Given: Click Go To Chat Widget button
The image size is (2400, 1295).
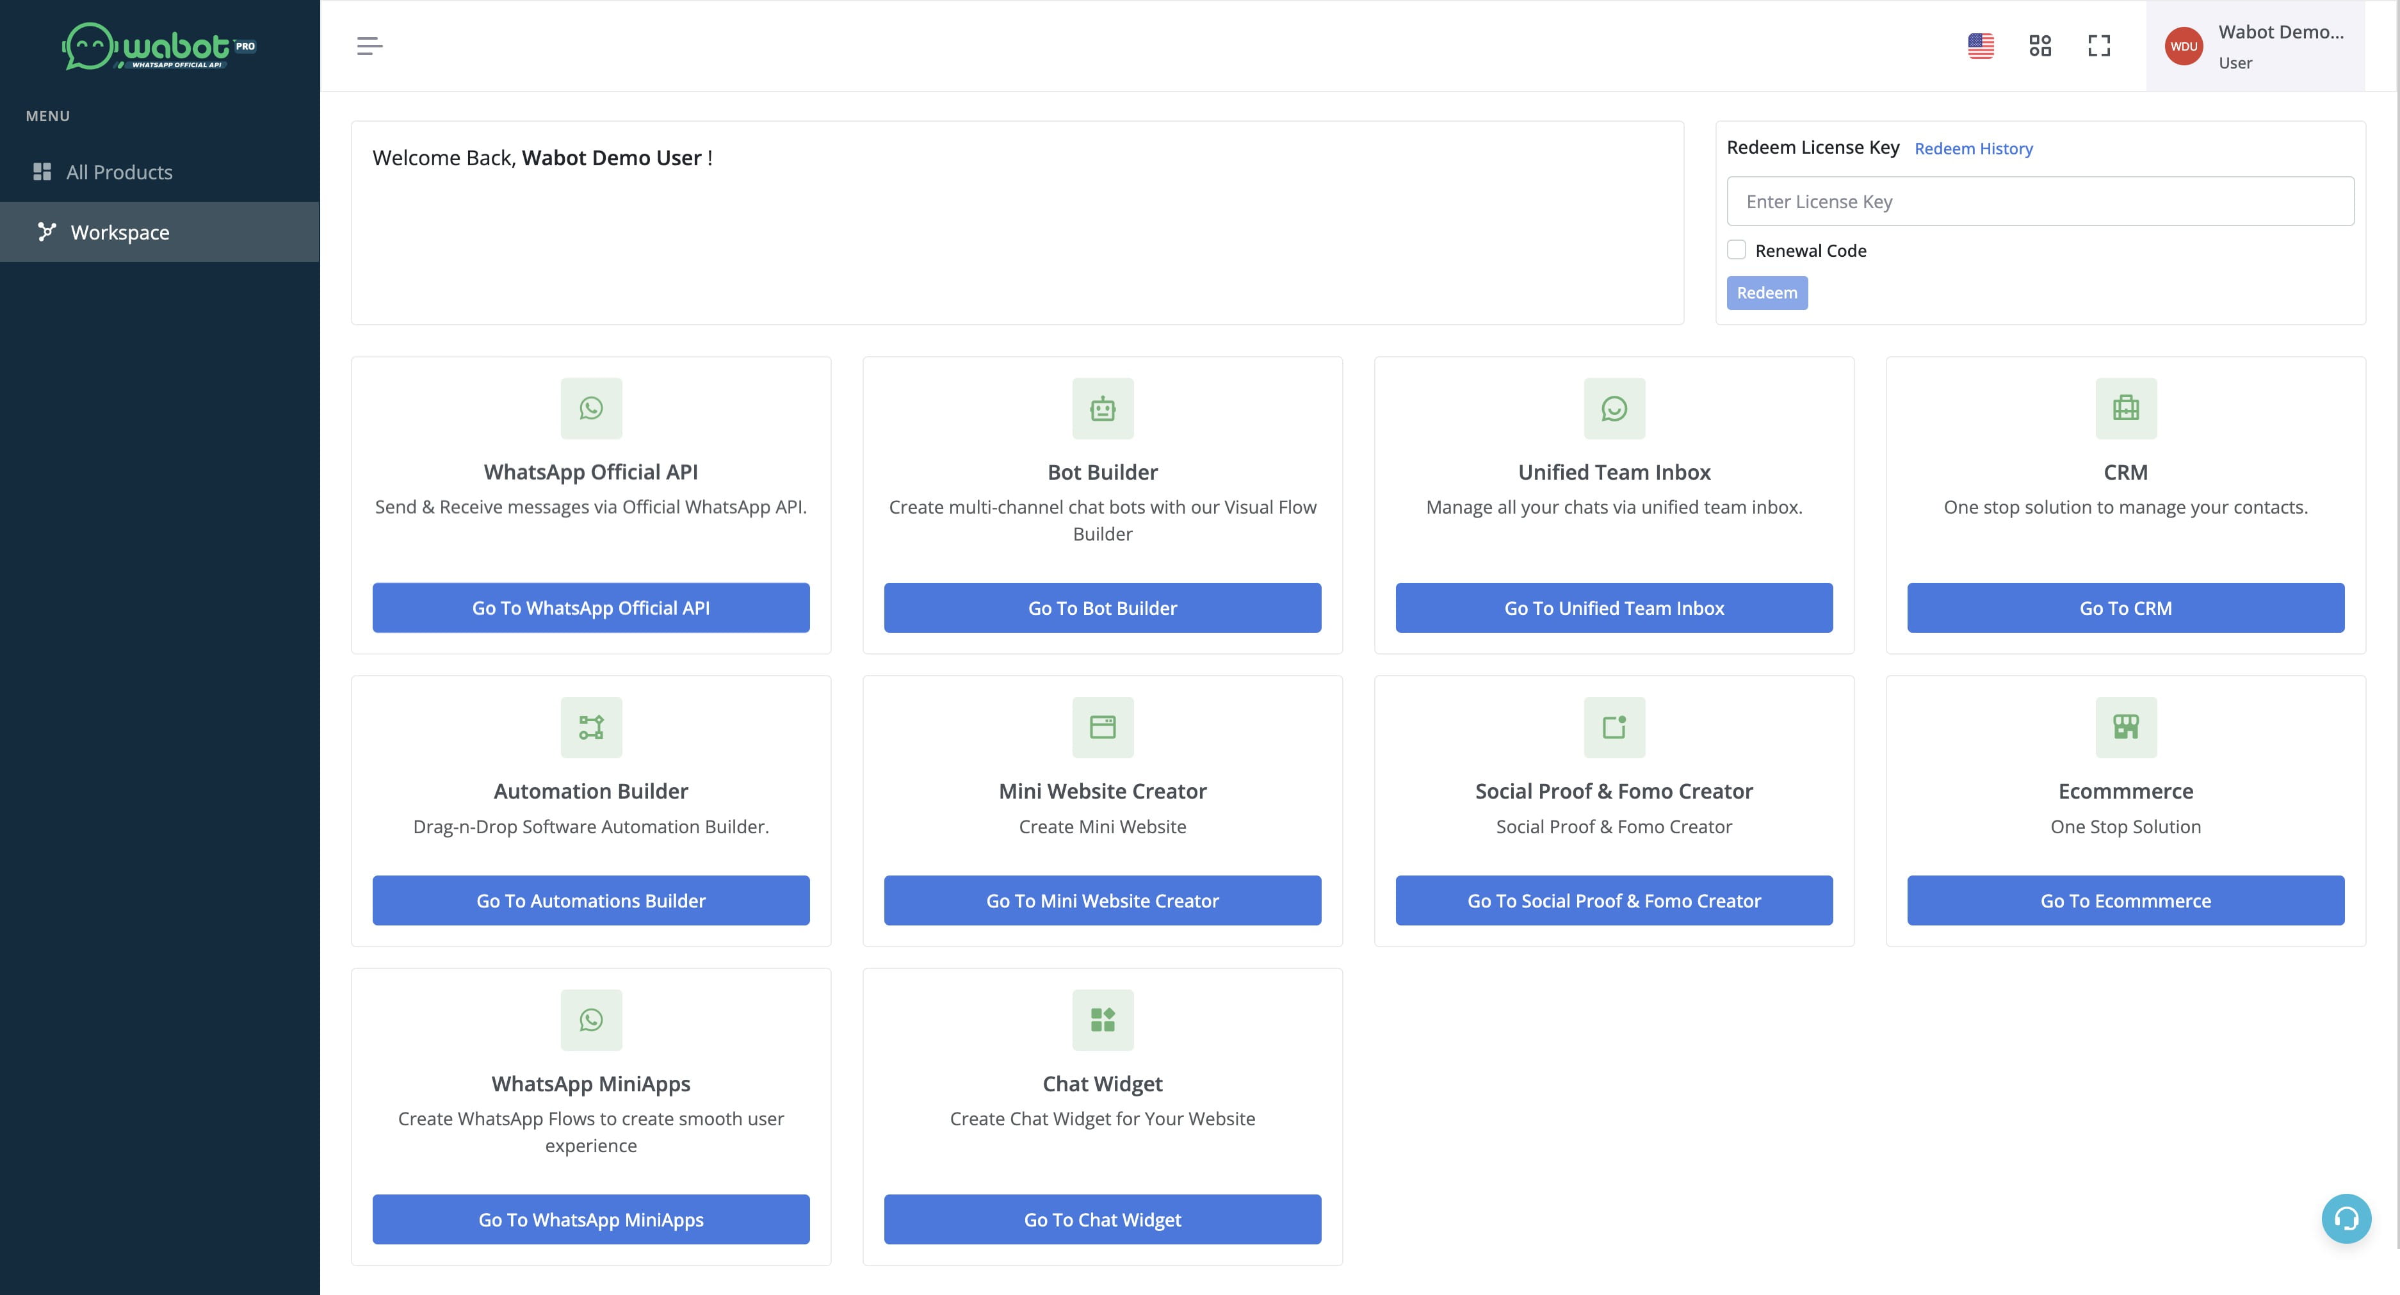Looking at the screenshot, I should [1102, 1219].
